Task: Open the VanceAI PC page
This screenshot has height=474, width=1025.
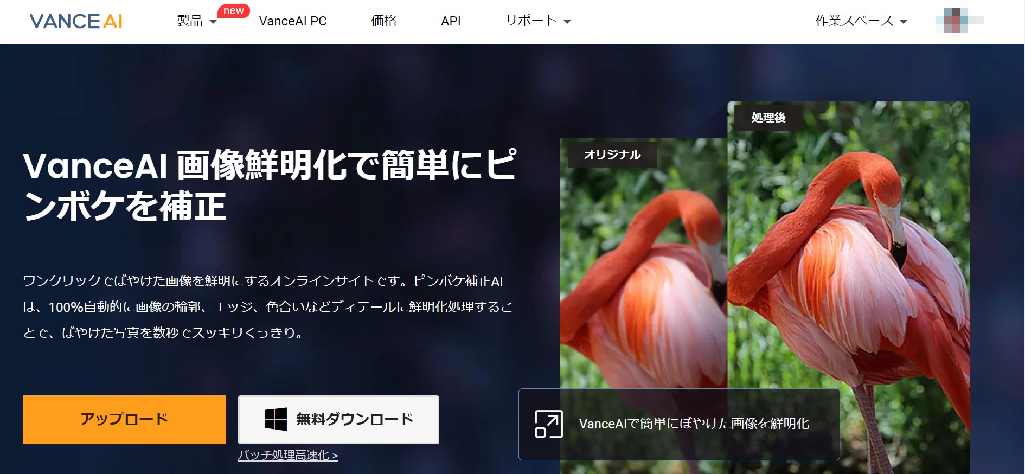Action: [x=293, y=21]
